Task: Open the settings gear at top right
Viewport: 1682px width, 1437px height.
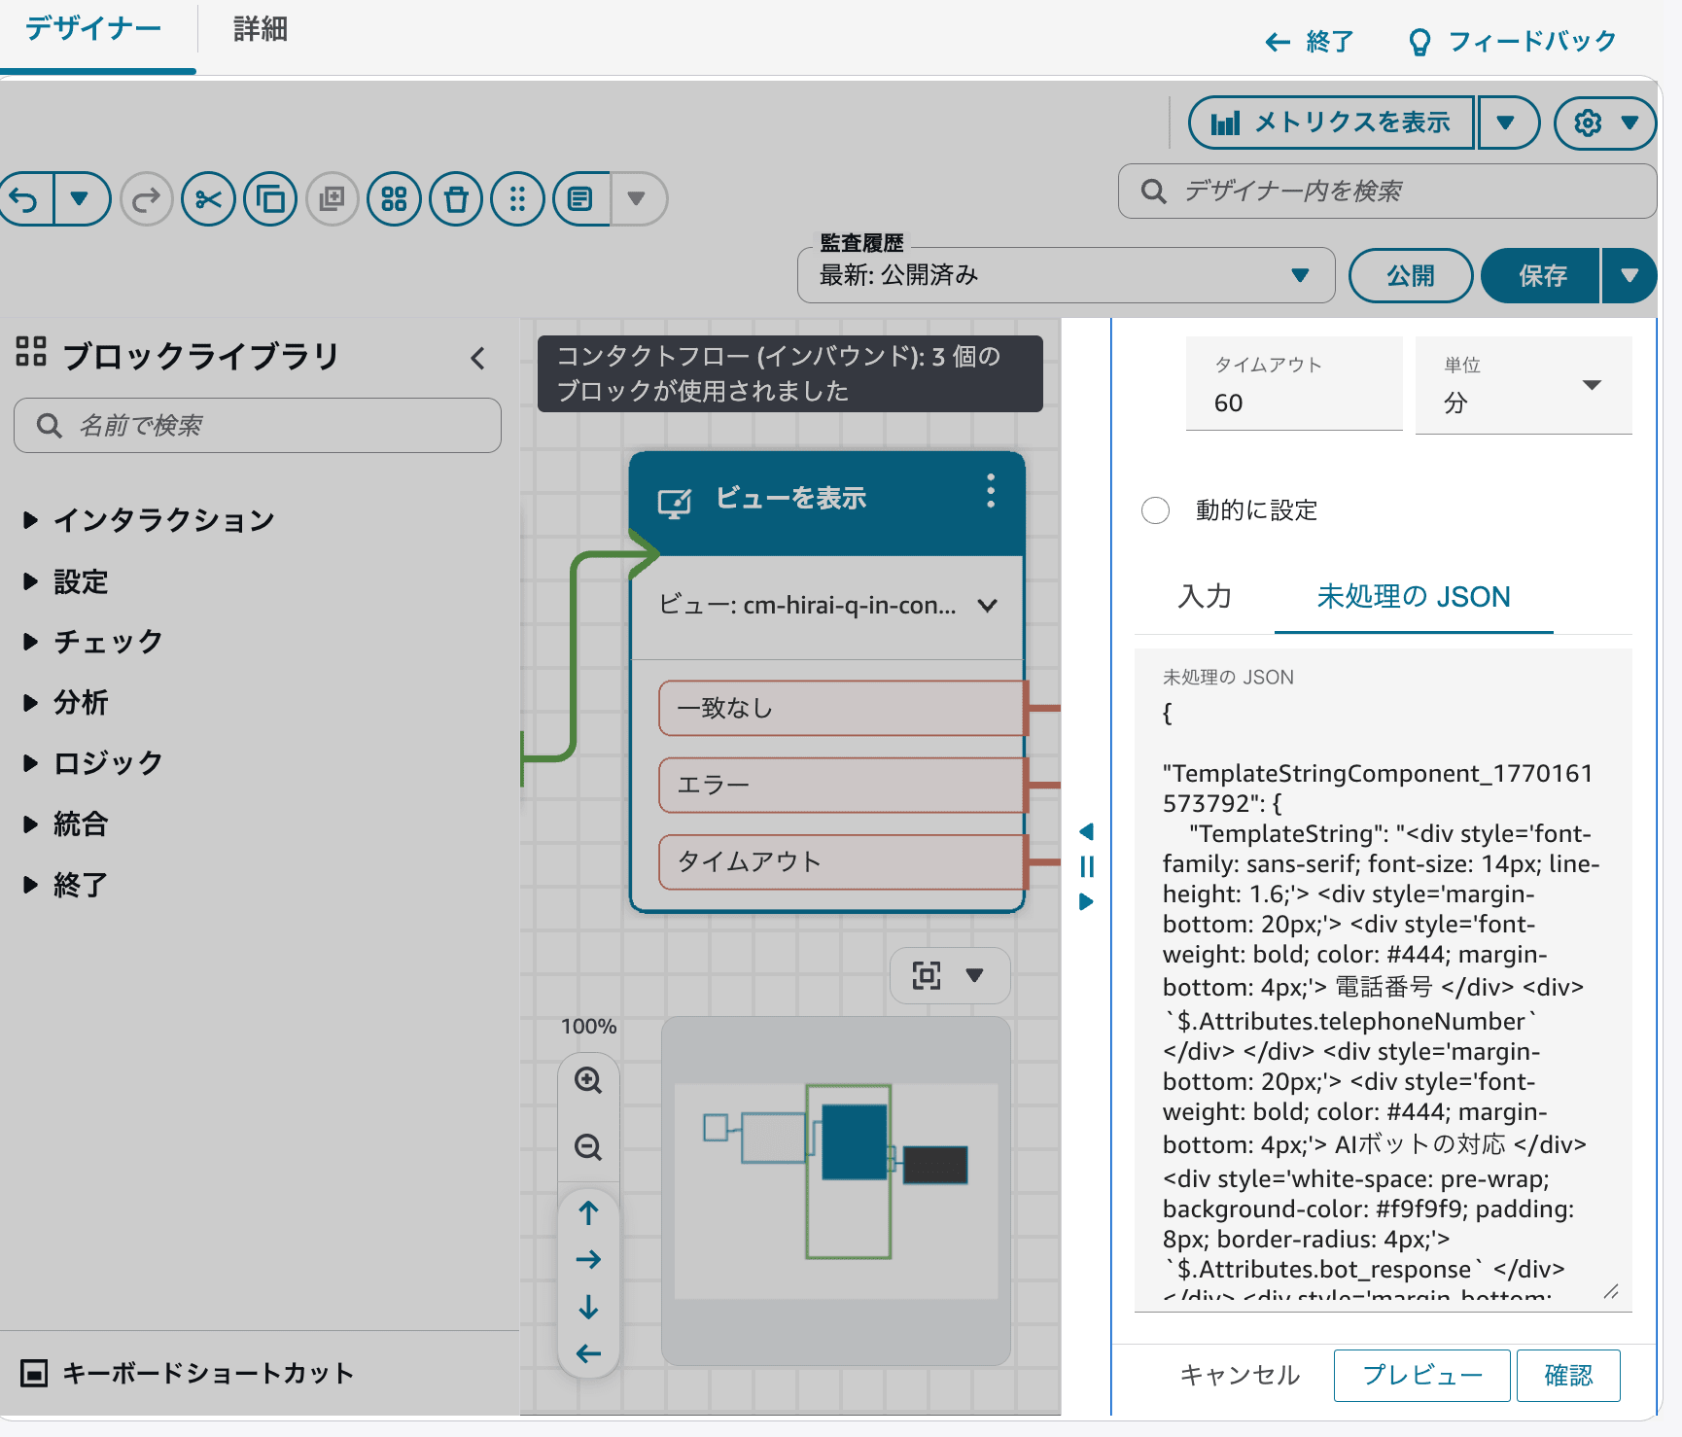Action: click(1588, 123)
